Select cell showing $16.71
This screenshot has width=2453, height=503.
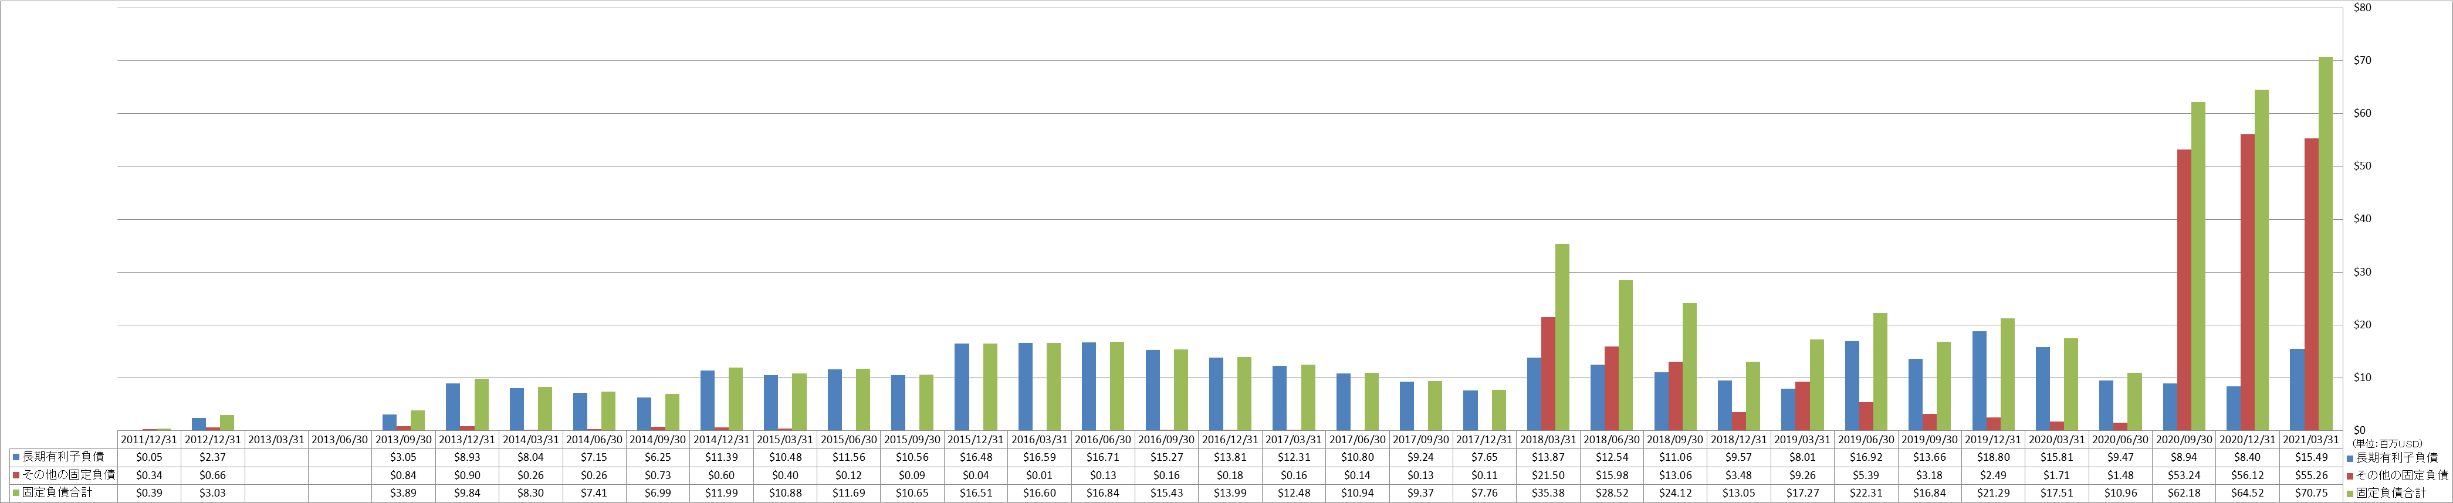tap(1104, 457)
